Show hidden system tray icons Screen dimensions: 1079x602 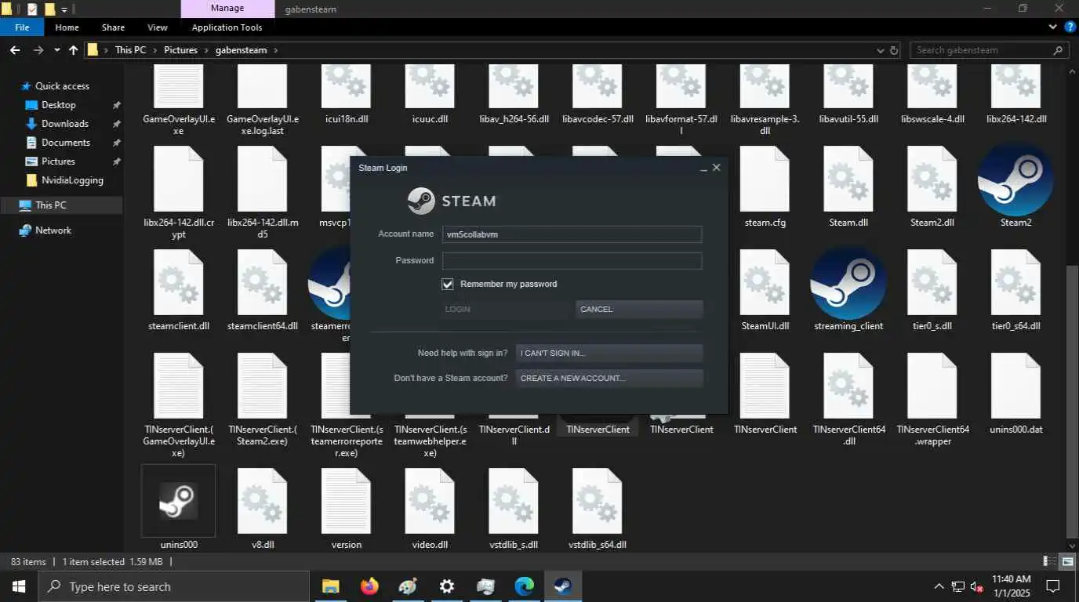coord(939,586)
